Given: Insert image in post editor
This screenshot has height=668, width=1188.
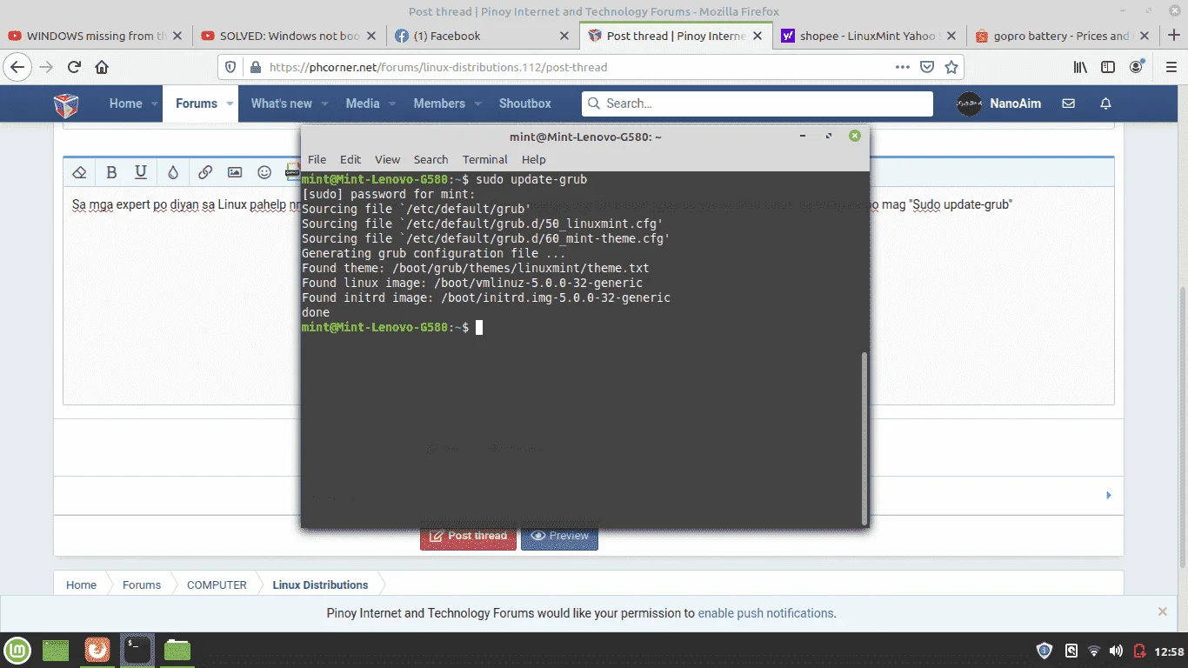Looking at the screenshot, I should click(235, 172).
